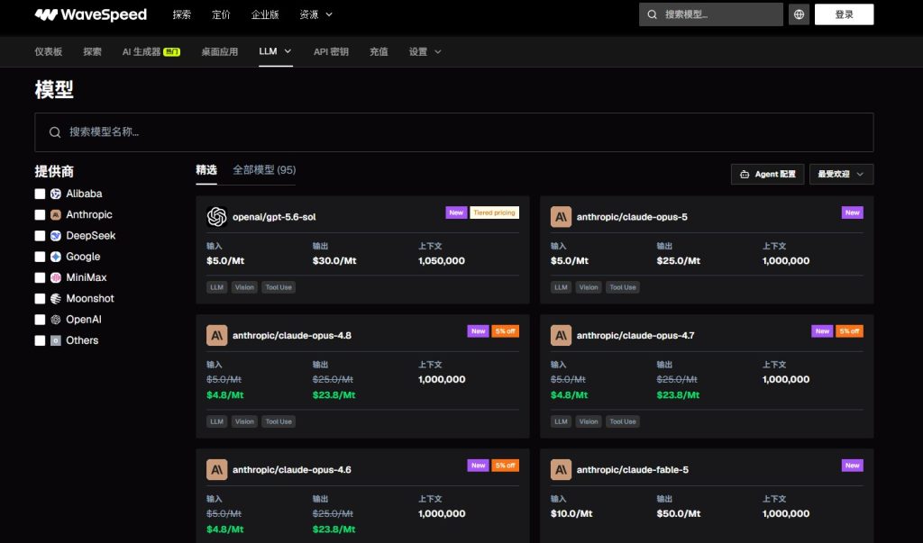This screenshot has width=923, height=543.
Task: Click the 5% off badge on claude-opus-4.7
Action: (x=849, y=331)
